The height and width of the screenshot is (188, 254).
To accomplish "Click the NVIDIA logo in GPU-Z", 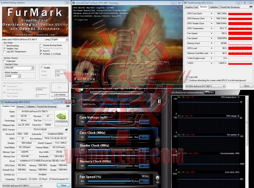I will tap(61, 118).
